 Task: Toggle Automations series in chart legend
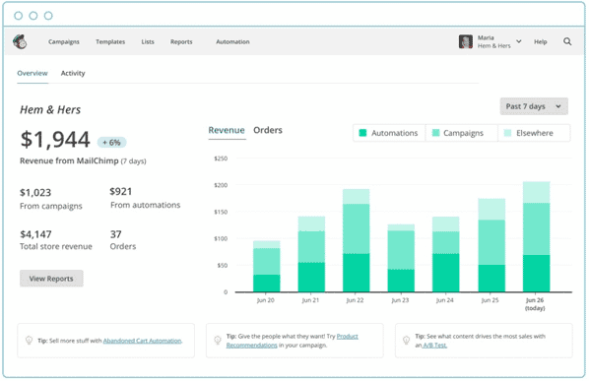389,133
